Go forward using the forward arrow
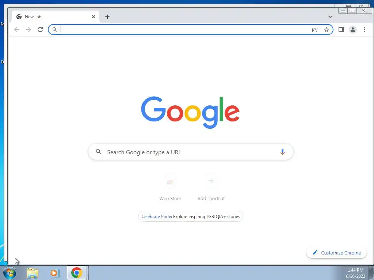Screen dimensions: 374x280 pyautogui.click(x=28, y=30)
